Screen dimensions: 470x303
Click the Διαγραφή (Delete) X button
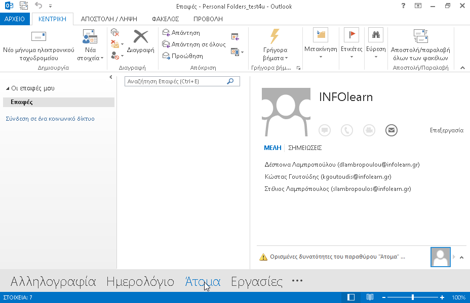pyautogui.click(x=140, y=41)
